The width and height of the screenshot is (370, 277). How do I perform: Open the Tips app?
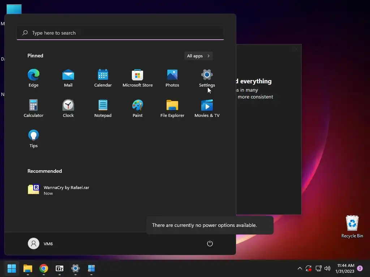point(34,139)
